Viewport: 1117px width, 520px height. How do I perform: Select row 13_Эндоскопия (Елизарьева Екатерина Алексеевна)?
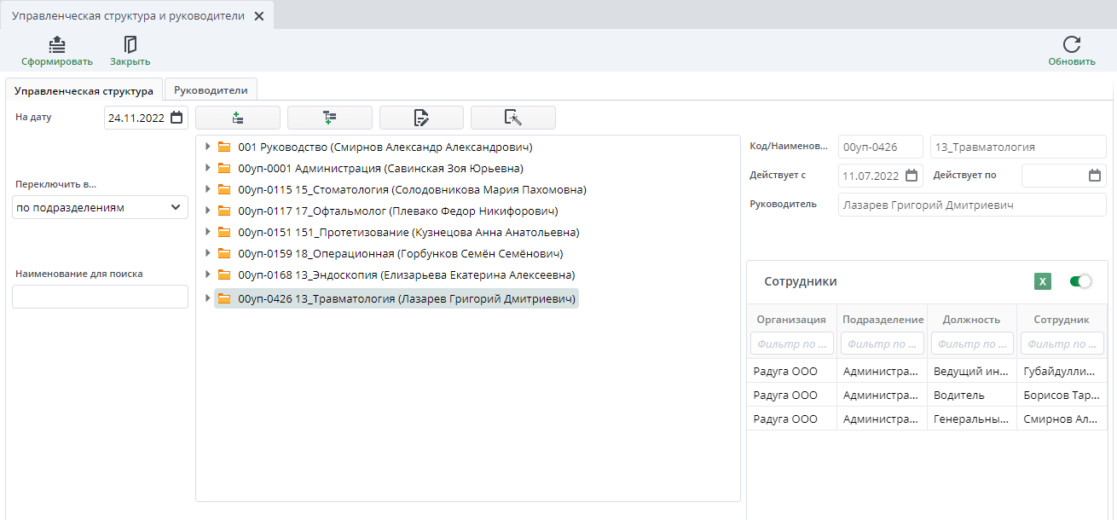click(x=407, y=274)
